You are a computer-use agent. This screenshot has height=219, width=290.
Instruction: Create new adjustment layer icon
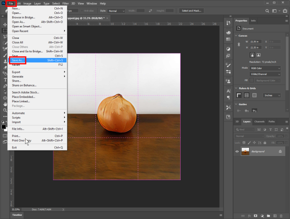(262, 216)
